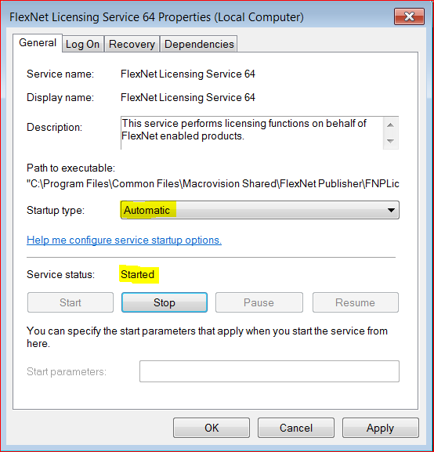Stop the running service
434x452 pixels.
165,302
